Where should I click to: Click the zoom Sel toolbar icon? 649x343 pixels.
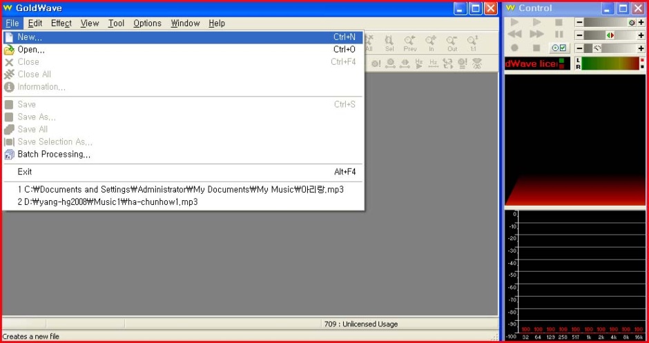coord(389,43)
